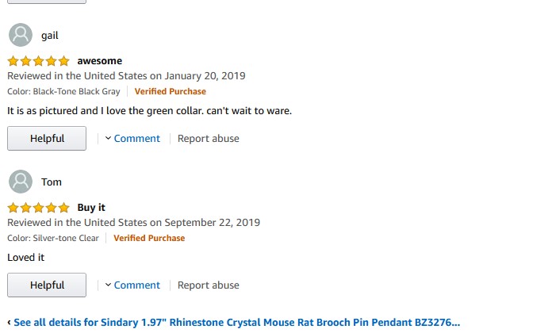Click gail's reviewer name

click(50, 35)
